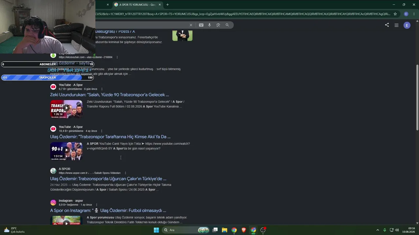
Task: Open the Instagram video thumbnail preview
Action: tap(66, 221)
